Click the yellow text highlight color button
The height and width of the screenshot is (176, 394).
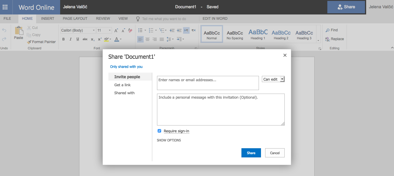click(x=107, y=39)
